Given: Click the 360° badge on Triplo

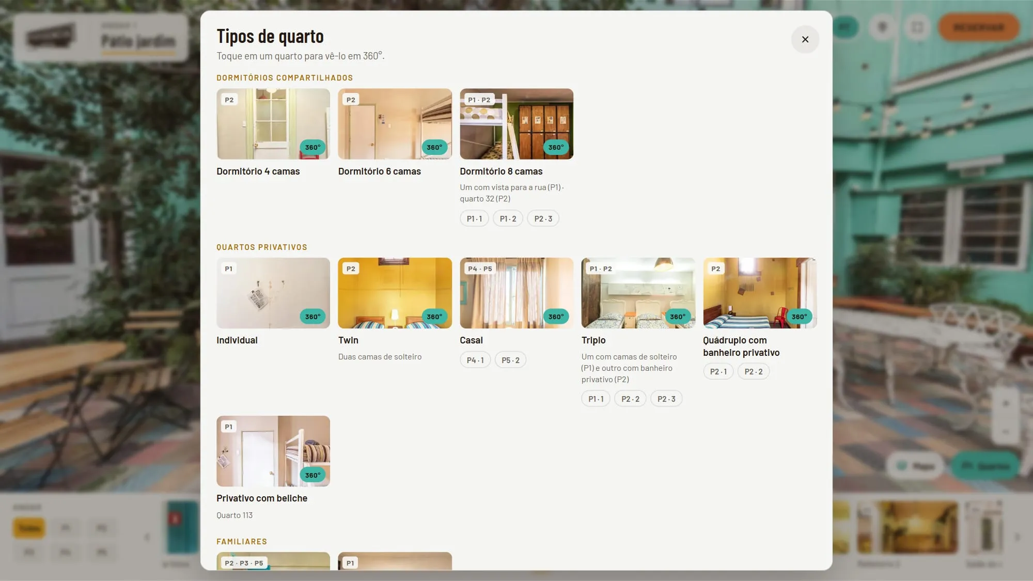Looking at the screenshot, I should pos(678,317).
